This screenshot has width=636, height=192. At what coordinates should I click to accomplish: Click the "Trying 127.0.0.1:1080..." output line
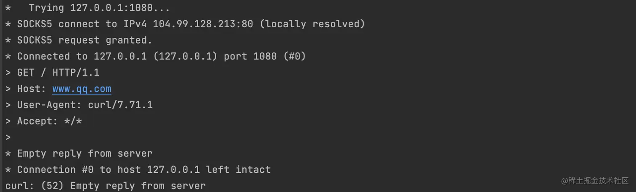pyautogui.click(x=99, y=8)
